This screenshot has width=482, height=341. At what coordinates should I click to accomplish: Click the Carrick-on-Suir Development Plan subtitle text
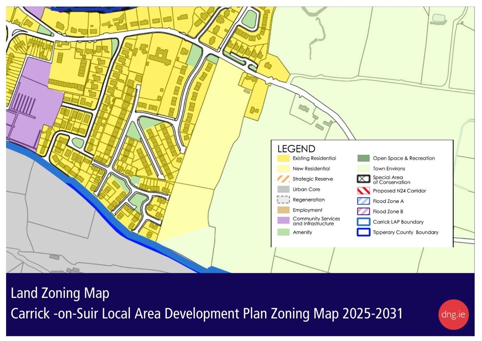pyautogui.click(x=206, y=314)
